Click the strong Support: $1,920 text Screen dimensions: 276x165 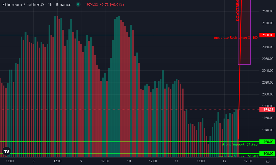click(240, 144)
